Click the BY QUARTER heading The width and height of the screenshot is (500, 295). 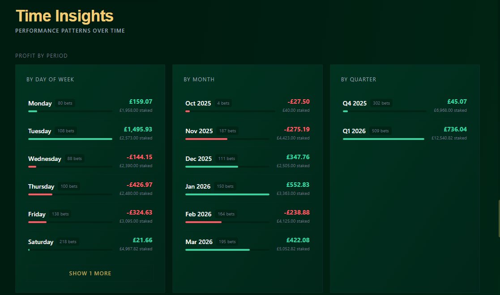coord(359,79)
